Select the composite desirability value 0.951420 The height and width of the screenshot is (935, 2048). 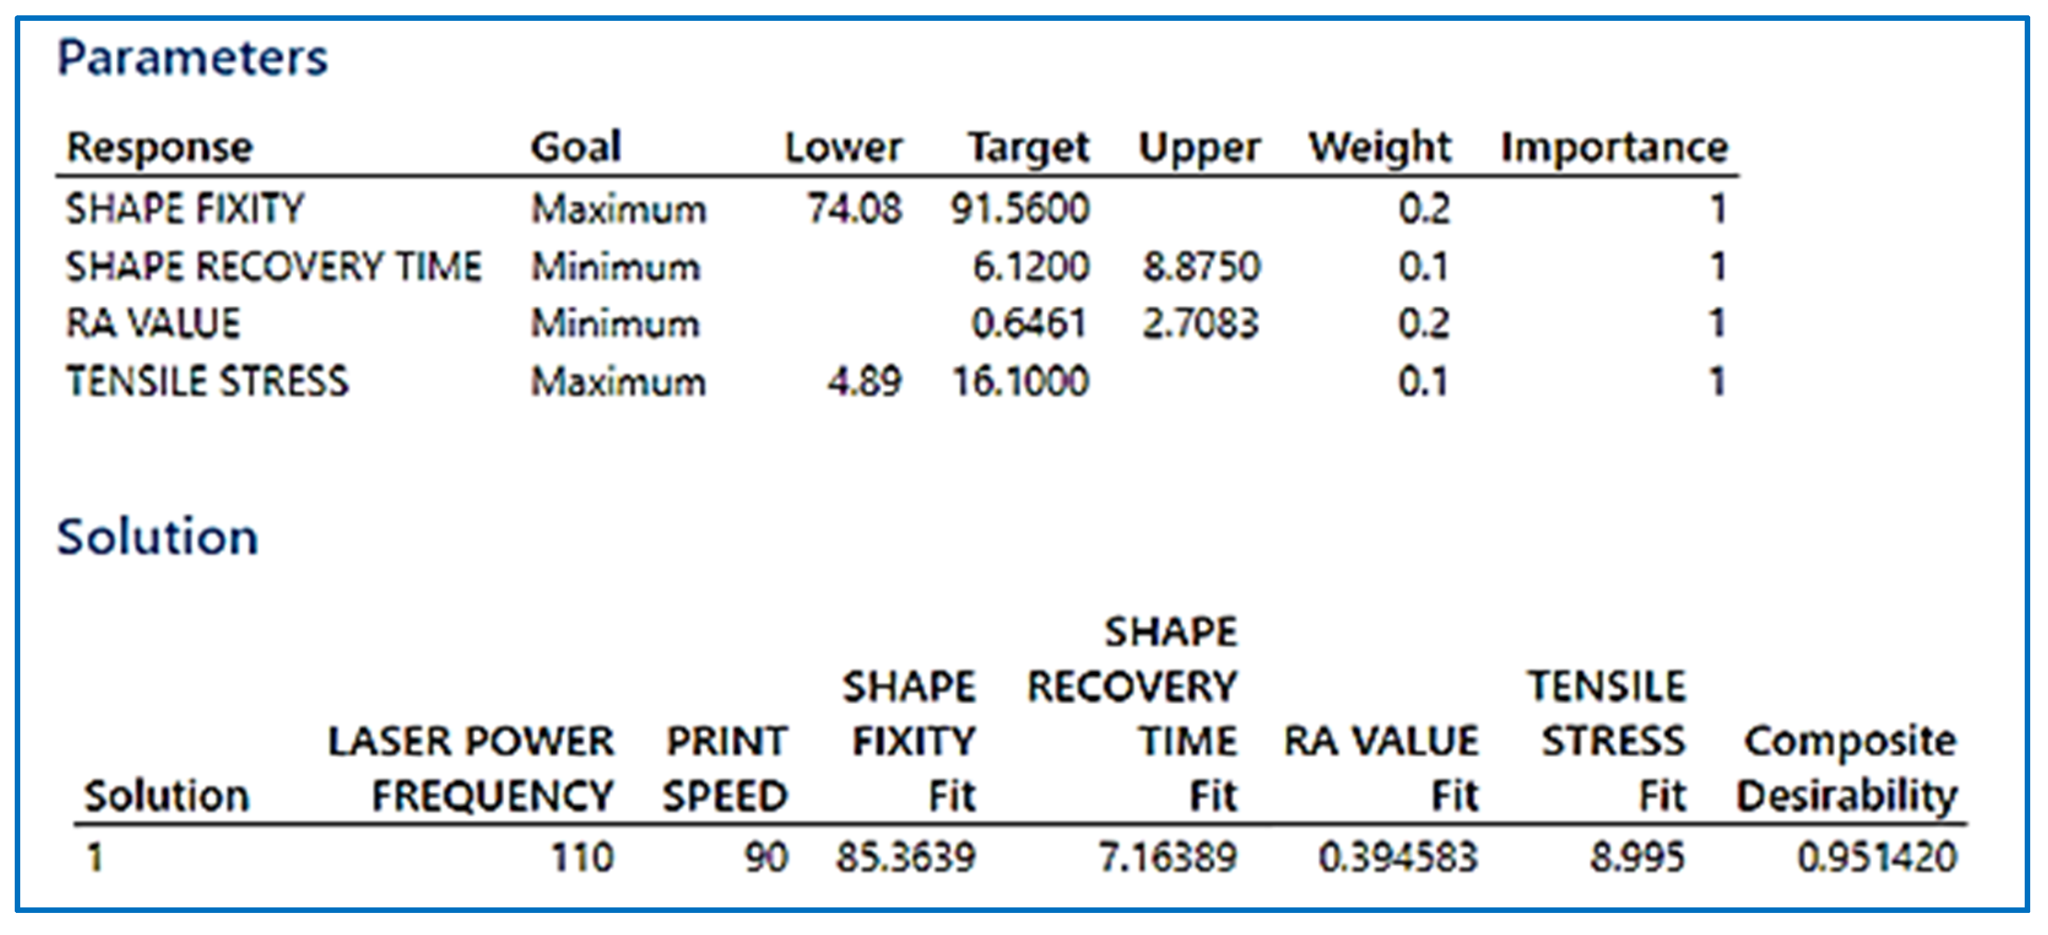click(1876, 857)
